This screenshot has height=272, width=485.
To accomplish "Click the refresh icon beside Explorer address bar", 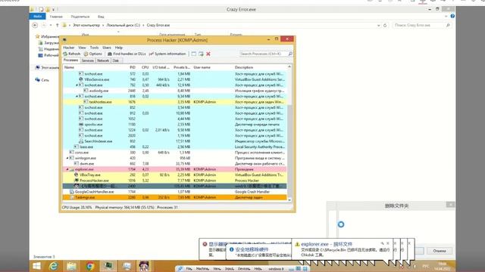I will click(x=385, y=25).
